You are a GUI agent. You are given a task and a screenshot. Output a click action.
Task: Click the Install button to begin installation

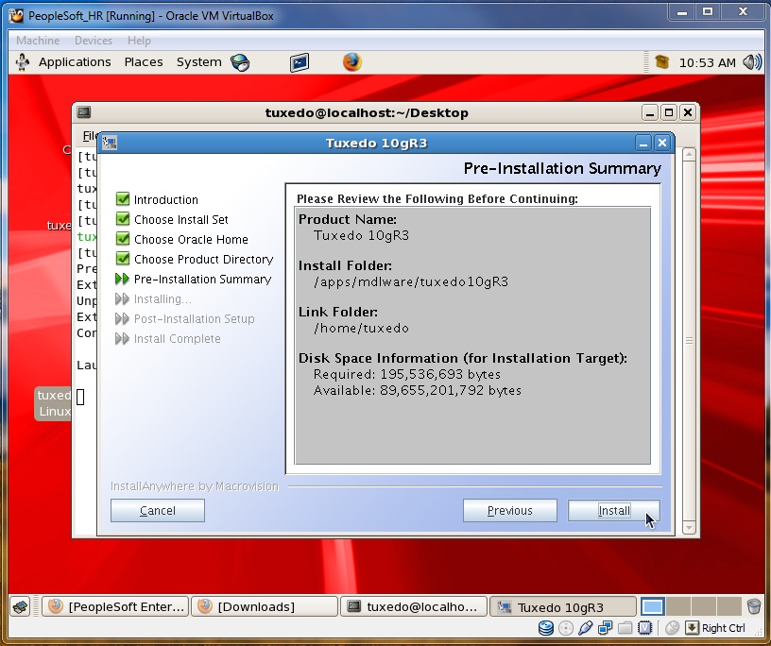click(614, 510)
